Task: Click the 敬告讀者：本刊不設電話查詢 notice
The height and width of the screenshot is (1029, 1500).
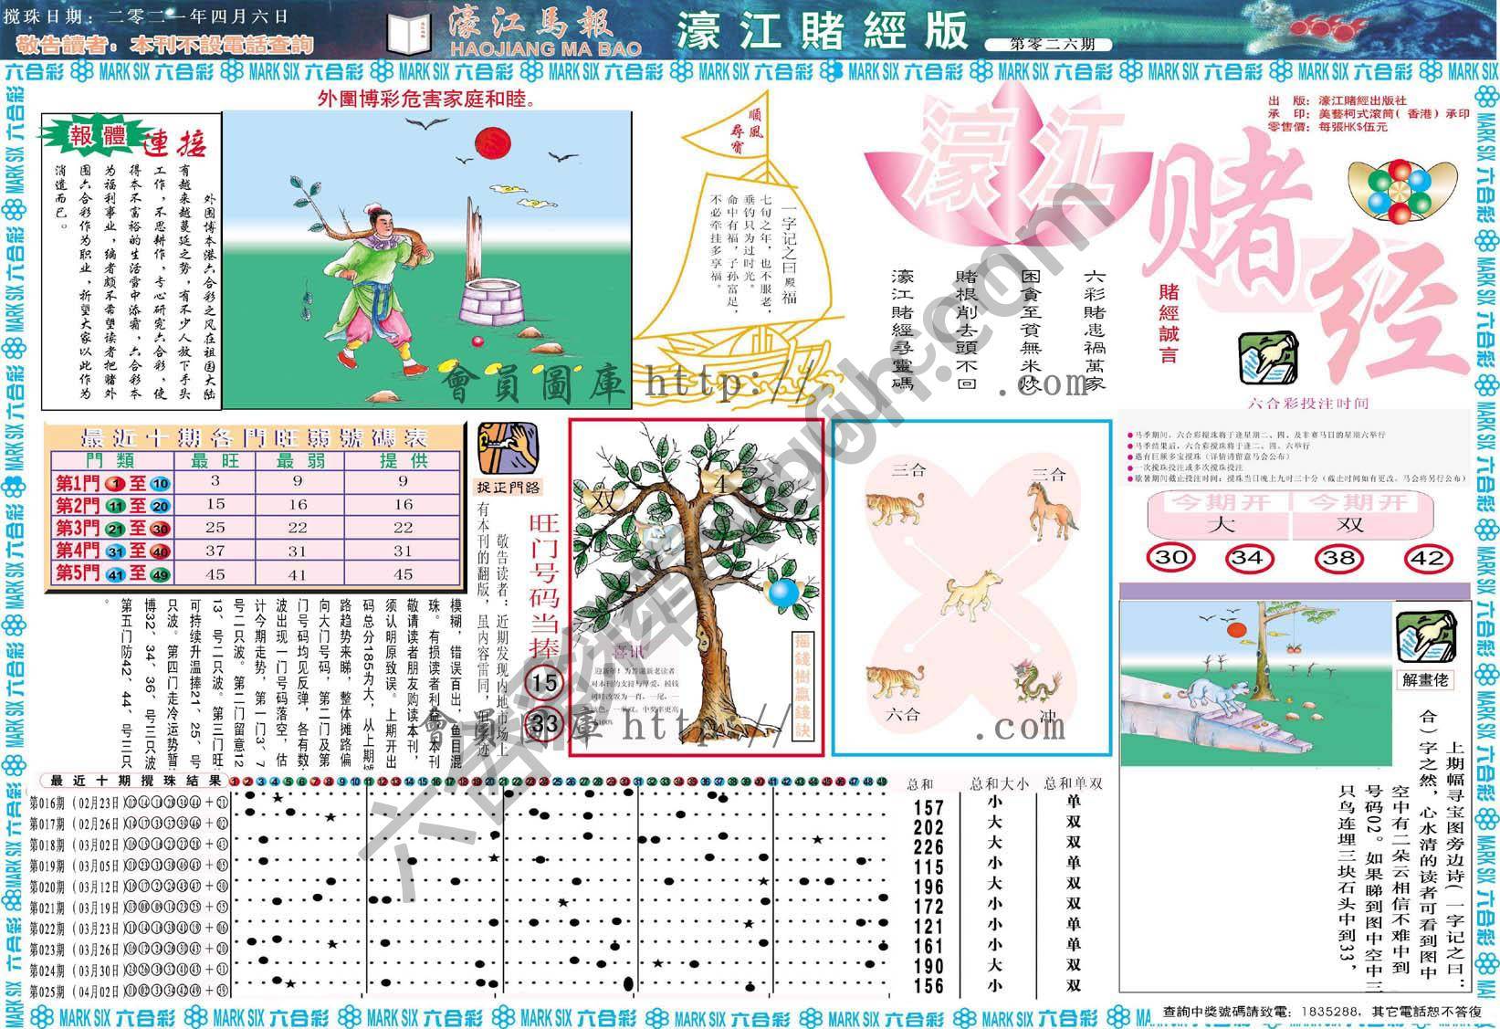Action: [165, 44]
